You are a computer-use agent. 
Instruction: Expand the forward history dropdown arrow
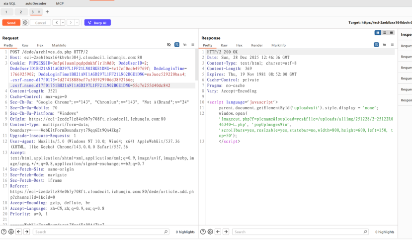(x=76, y=23)
